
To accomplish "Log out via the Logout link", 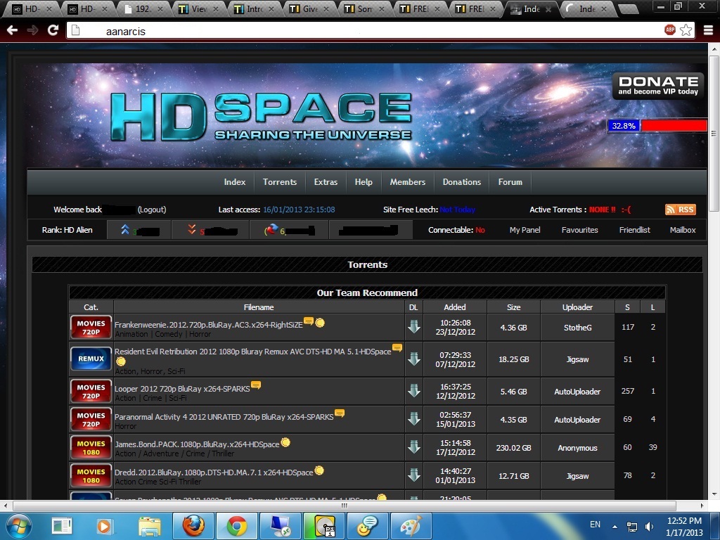I will (x=152, y=210).
